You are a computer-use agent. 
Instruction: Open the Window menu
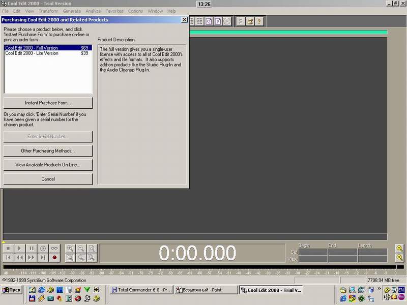(x=155, y=11)
